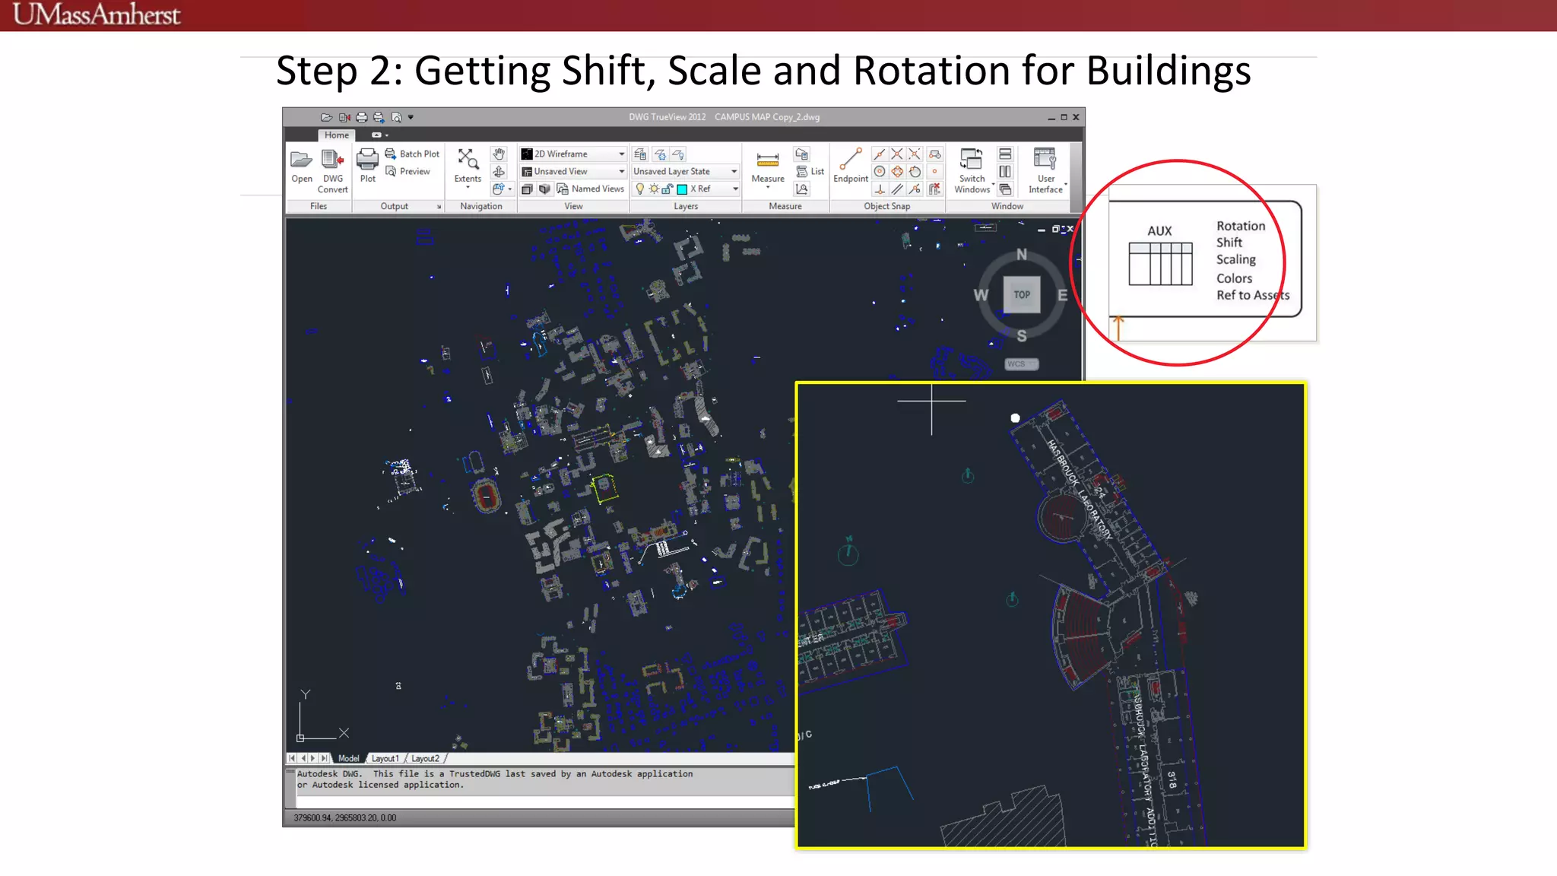Click the N compass direction on ViewCube
The width and height of the screenshot is (1557, 876).
click(x=1022, y=255)
